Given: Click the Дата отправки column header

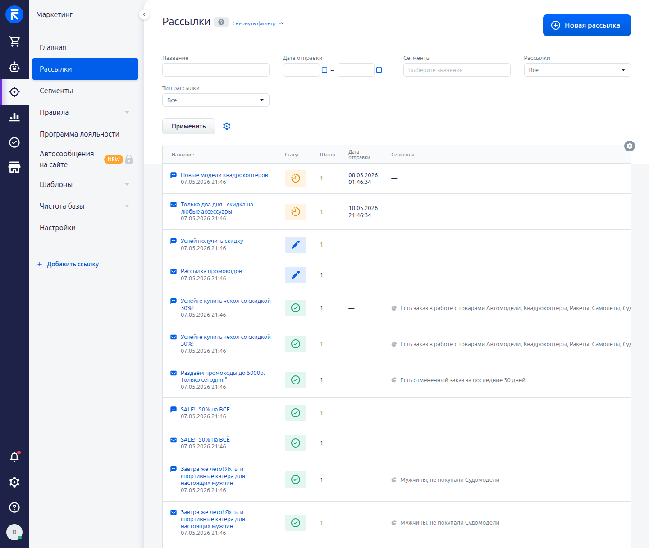Looking at the screenshot, I should point(359,155).
